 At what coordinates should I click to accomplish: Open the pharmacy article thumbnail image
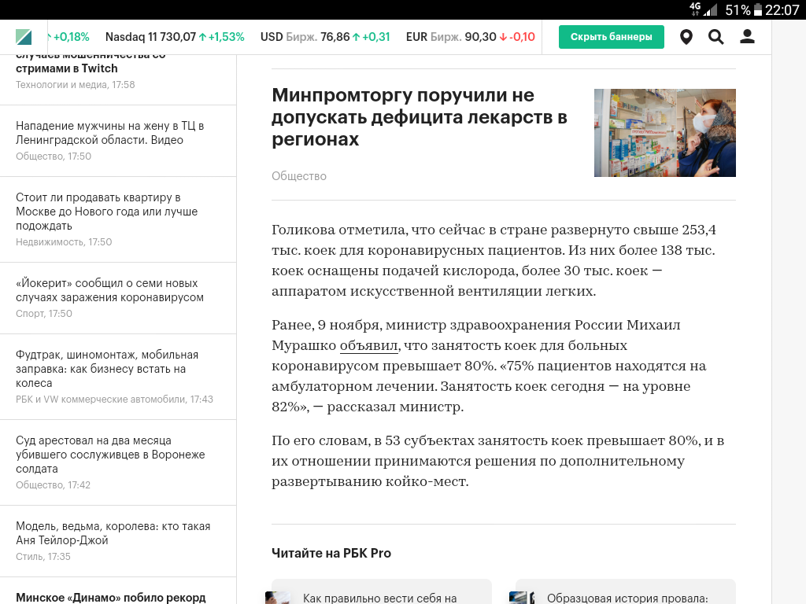point(664,133)
